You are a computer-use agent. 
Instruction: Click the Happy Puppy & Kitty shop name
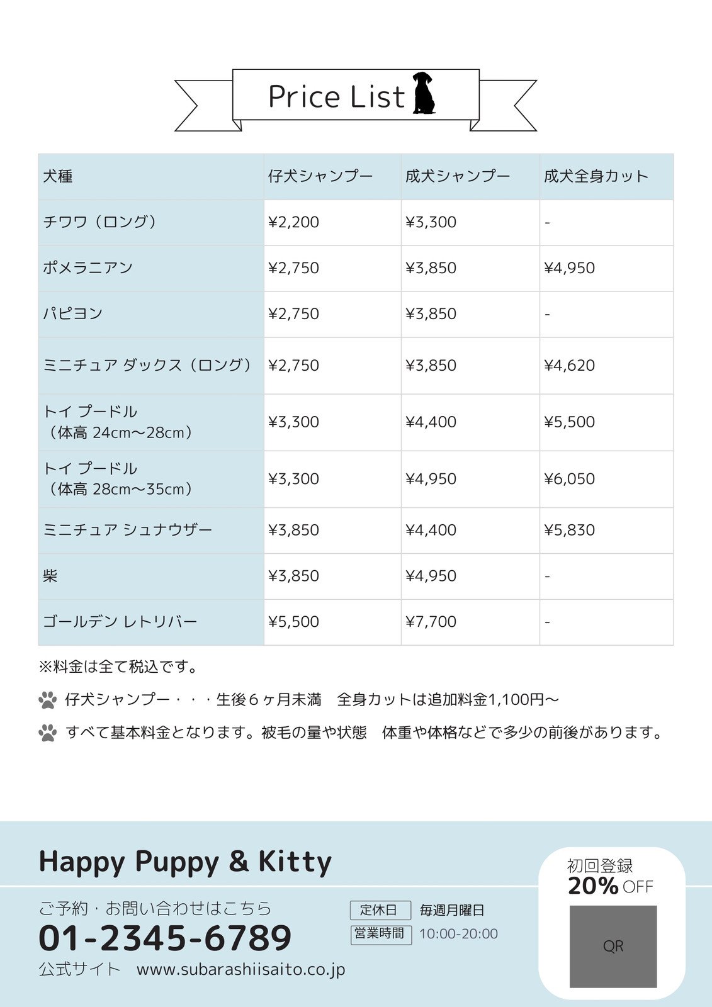click(x=185, y=861)
